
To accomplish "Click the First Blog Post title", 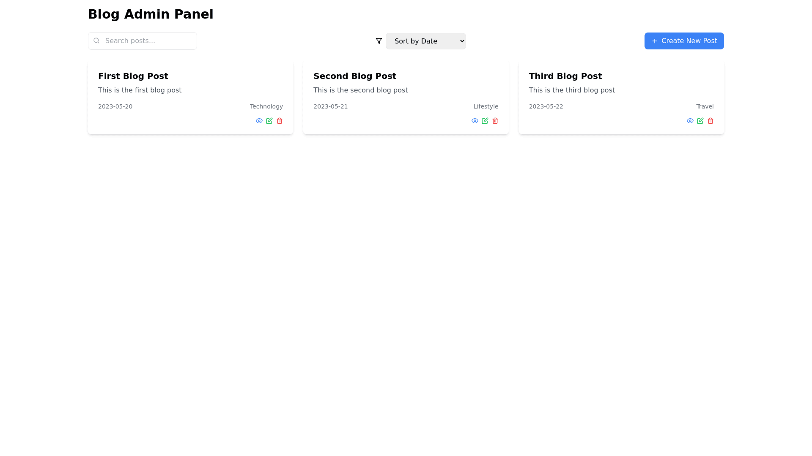I will [x=133, y=76].
